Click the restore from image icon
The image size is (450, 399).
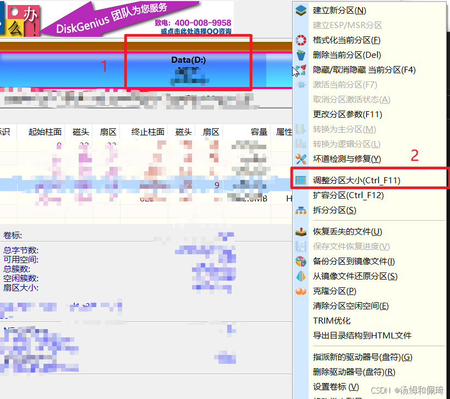(301, 276)
